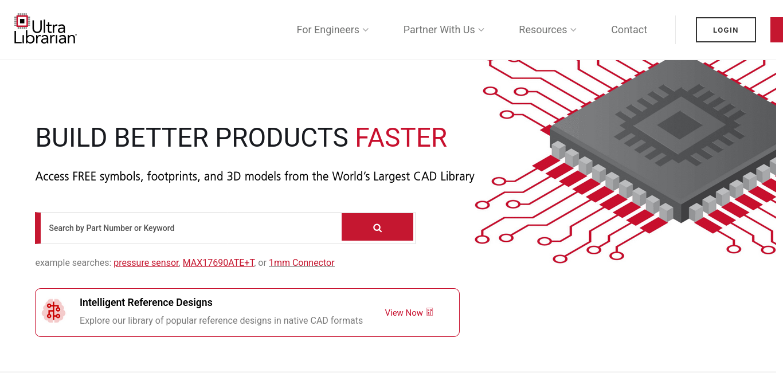Click the LOGIN button
This screenshot has height=373, width=783.
point(726,30)
